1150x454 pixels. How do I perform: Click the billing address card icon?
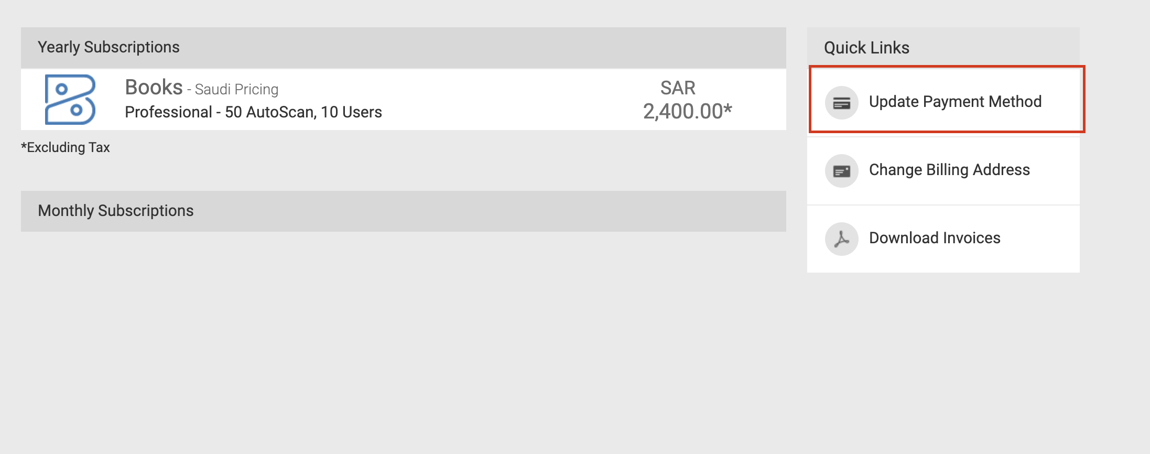(841, 171)
